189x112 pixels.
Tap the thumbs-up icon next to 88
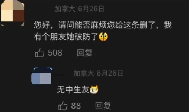coord(63,106)
